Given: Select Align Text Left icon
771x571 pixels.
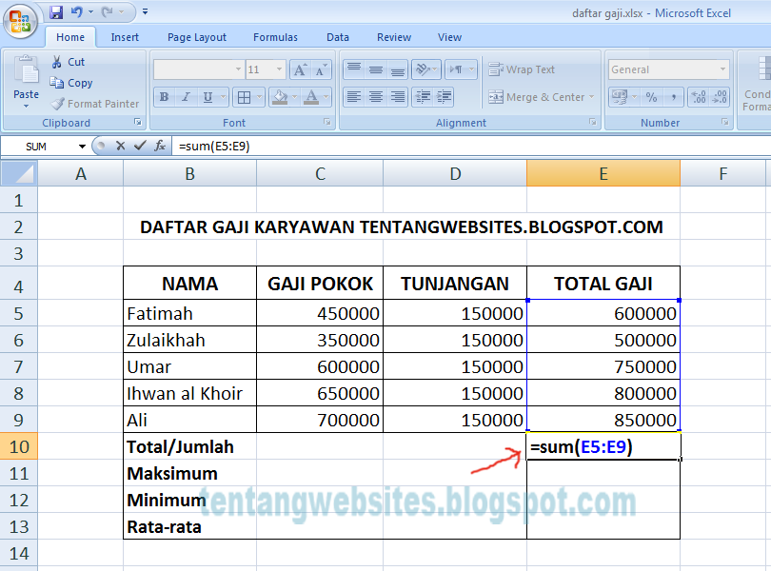Looking at the screenshot, I should (354, 97).
